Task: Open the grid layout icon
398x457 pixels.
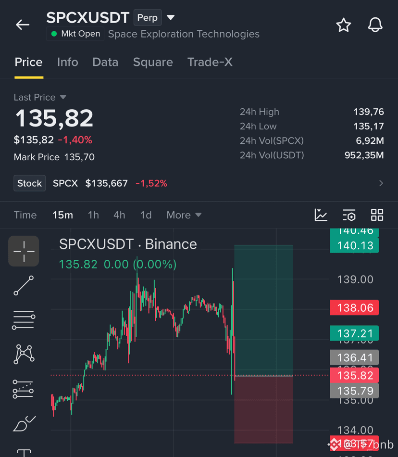Action: pos(377,215)
